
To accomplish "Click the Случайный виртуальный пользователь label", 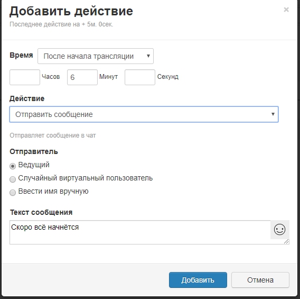I will [86, 178].
